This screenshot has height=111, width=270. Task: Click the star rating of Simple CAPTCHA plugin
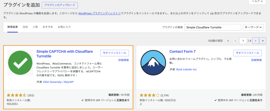[17, 95]
